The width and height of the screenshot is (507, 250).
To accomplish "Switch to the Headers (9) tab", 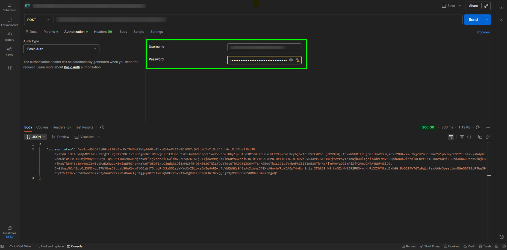I will [x=103, y=32].
